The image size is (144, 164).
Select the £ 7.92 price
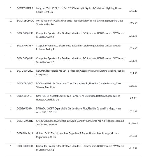[x=133, y=98]
